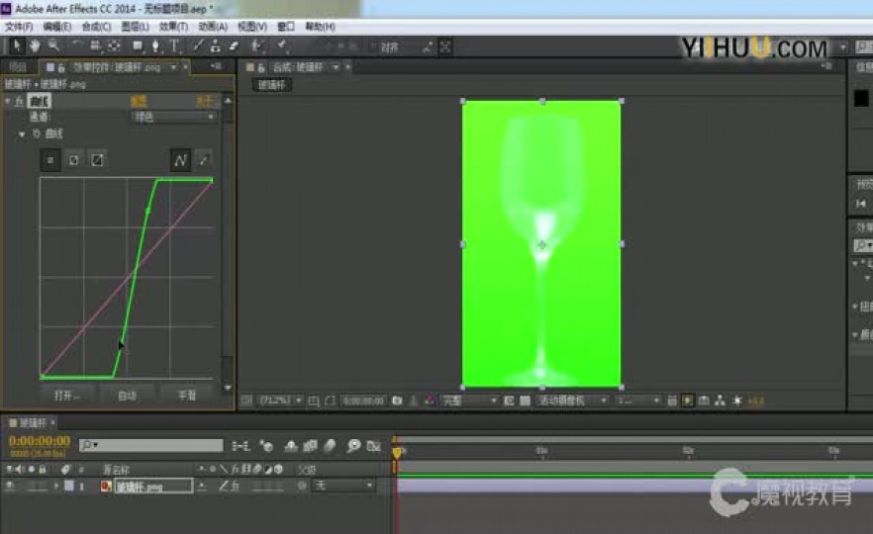Open the Graph Editor in timeline

point(373,446)
